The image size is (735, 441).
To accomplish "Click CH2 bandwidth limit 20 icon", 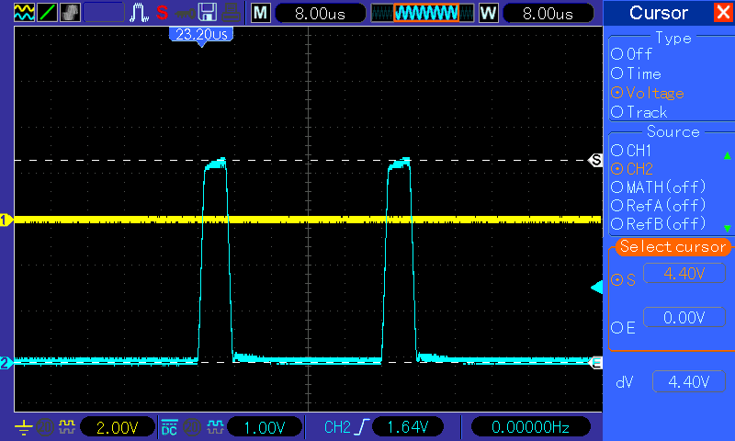I will (x=191, y=427).
